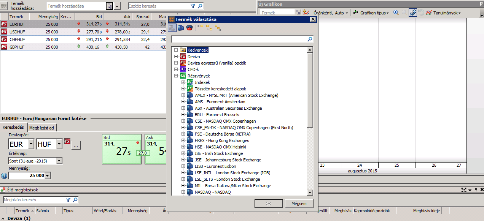Select AMEX - NYSE MKT exchange row
Screen dimensions: 484x221
tap(236, 95)
